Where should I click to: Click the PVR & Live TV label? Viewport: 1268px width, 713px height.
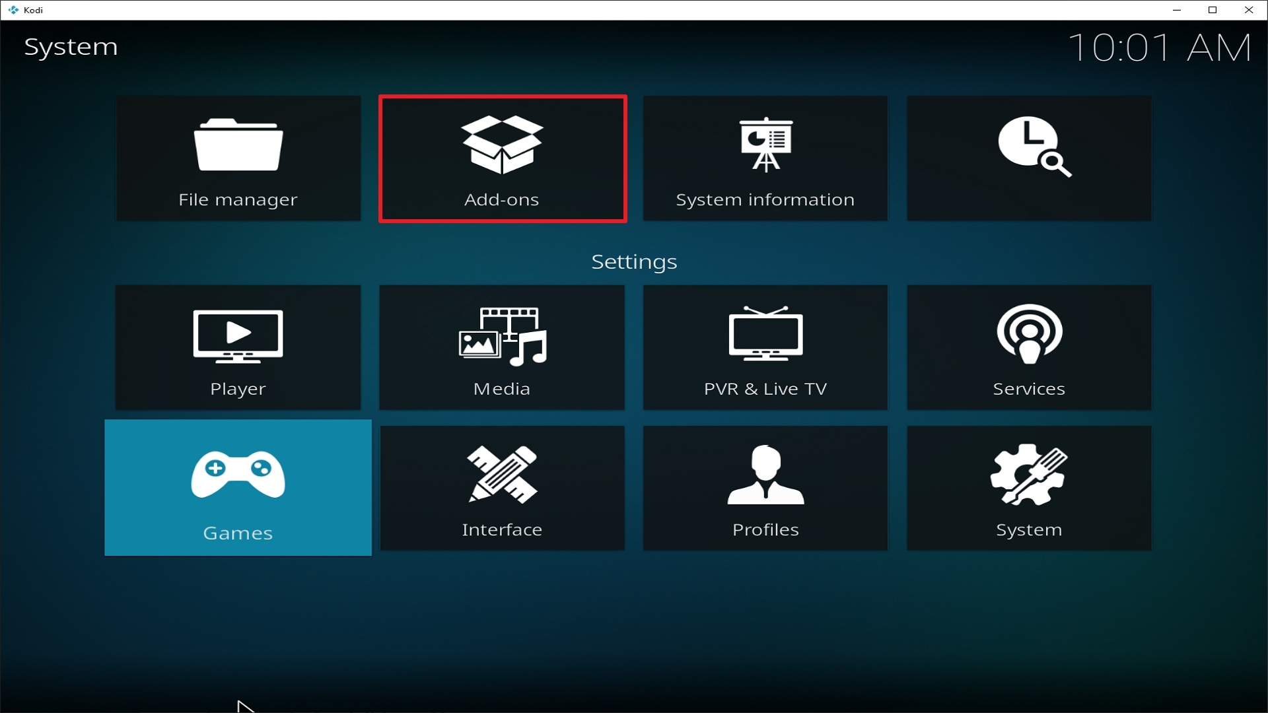coord(765,389)
